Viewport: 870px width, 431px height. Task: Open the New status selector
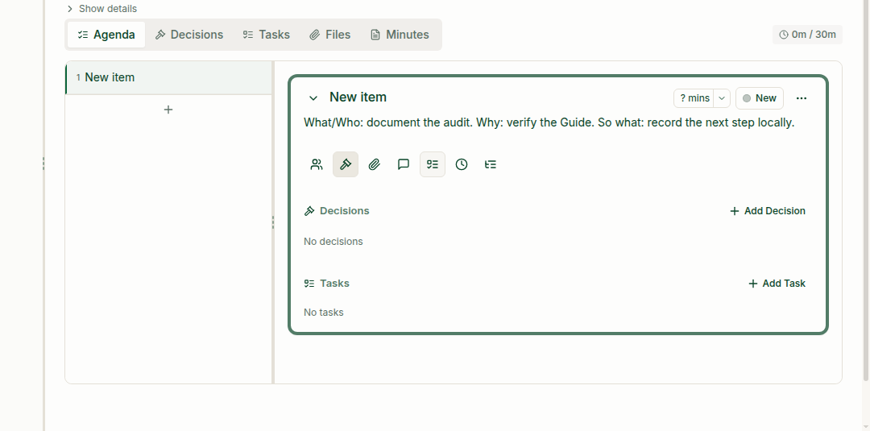[x=760, y=98]
